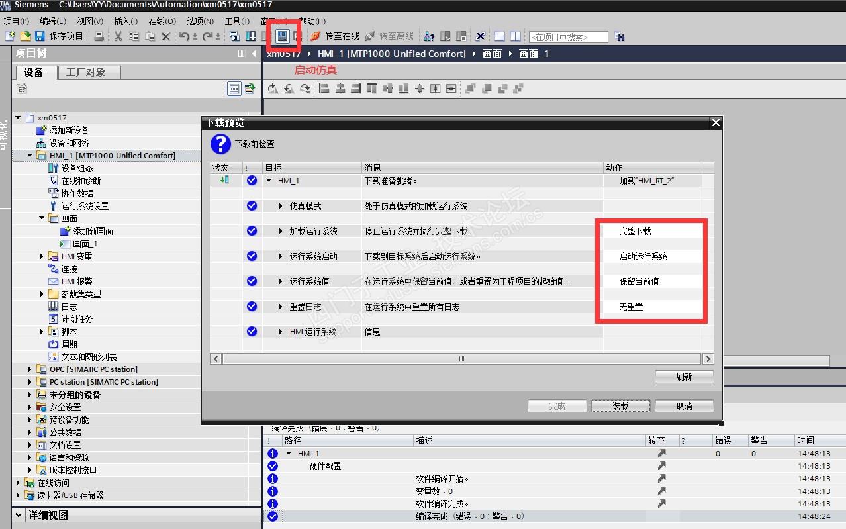Image resolution: width=846 pixels, height=529 pixels.
Task: Expand OPC [SIMATIC PC station] node
Action: click(30, 369)
